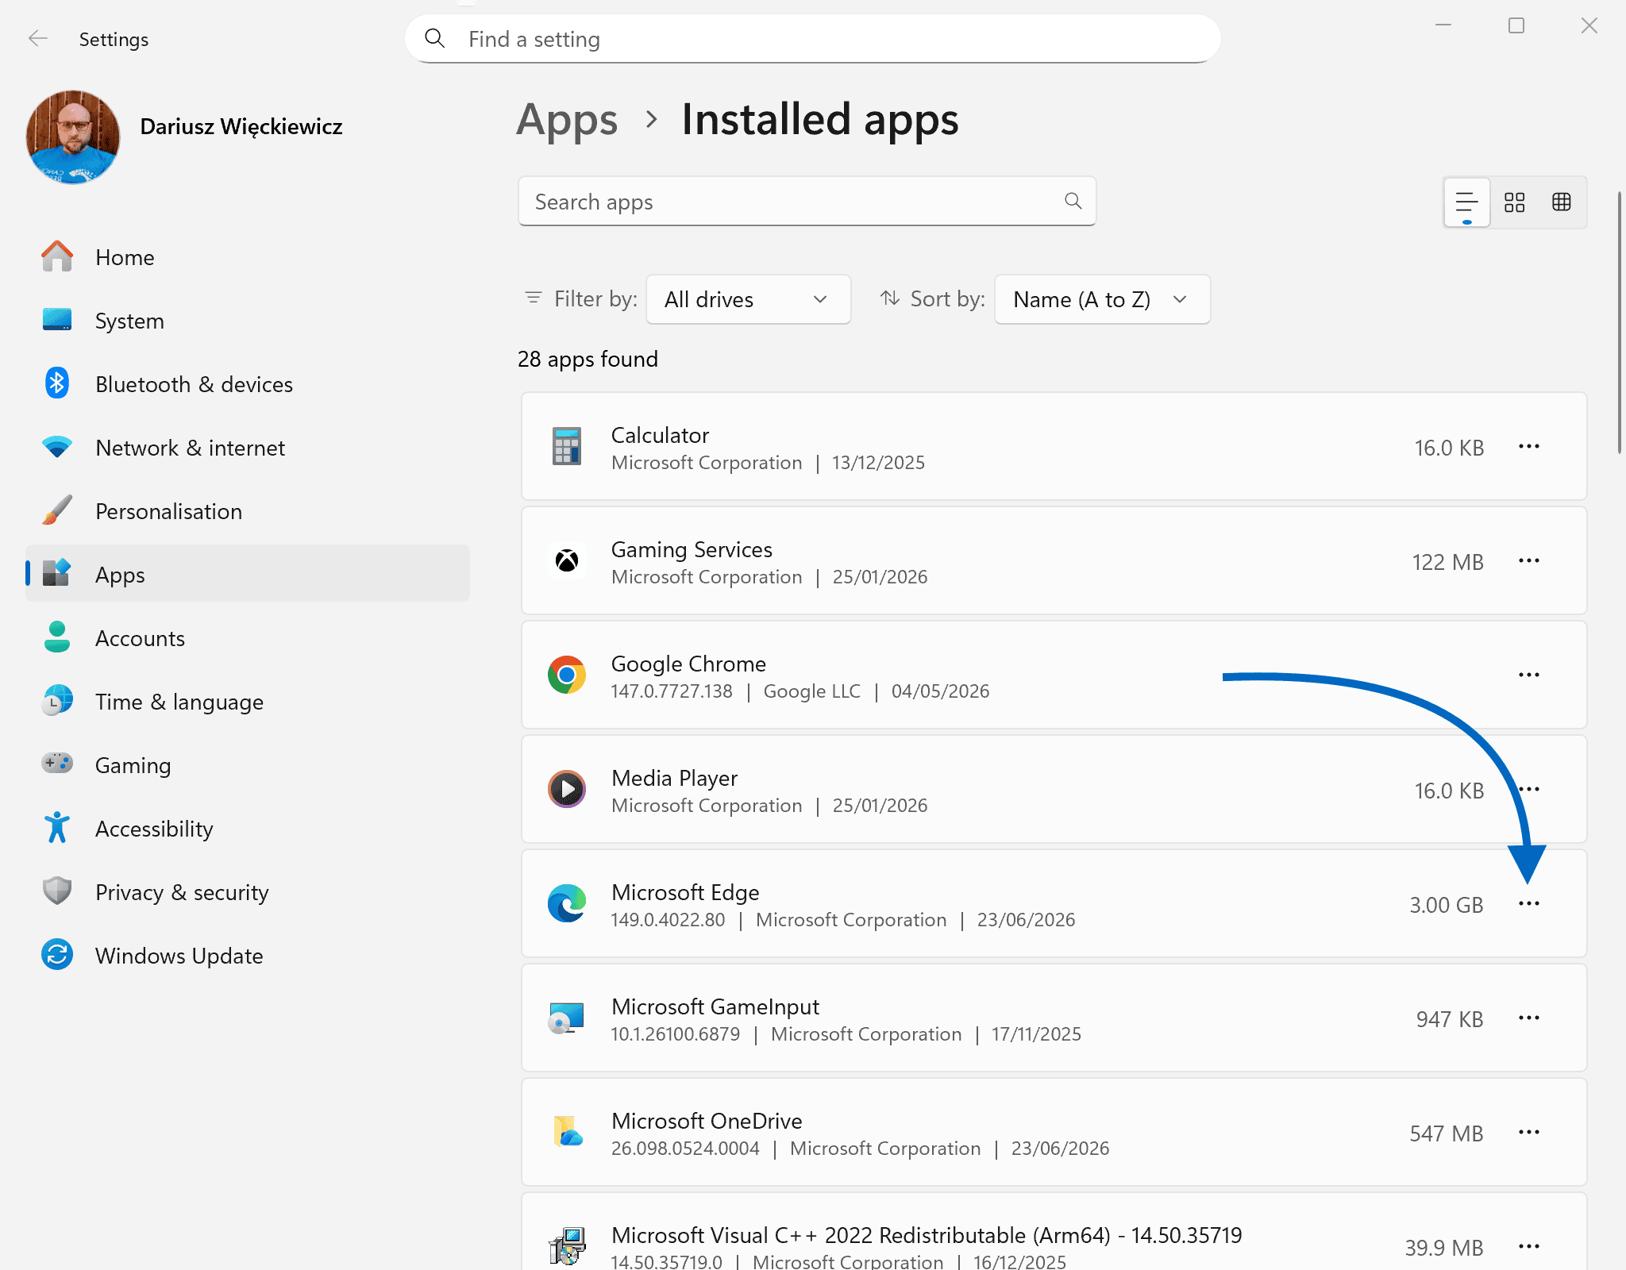Switch to table view layout
Viewport: 1626px width, 1270px height.
pos(1562,202)
